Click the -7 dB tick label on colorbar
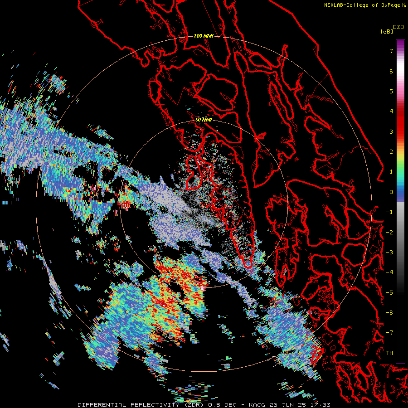This screenshot has height=408, width=408. [x=389, y=333]
